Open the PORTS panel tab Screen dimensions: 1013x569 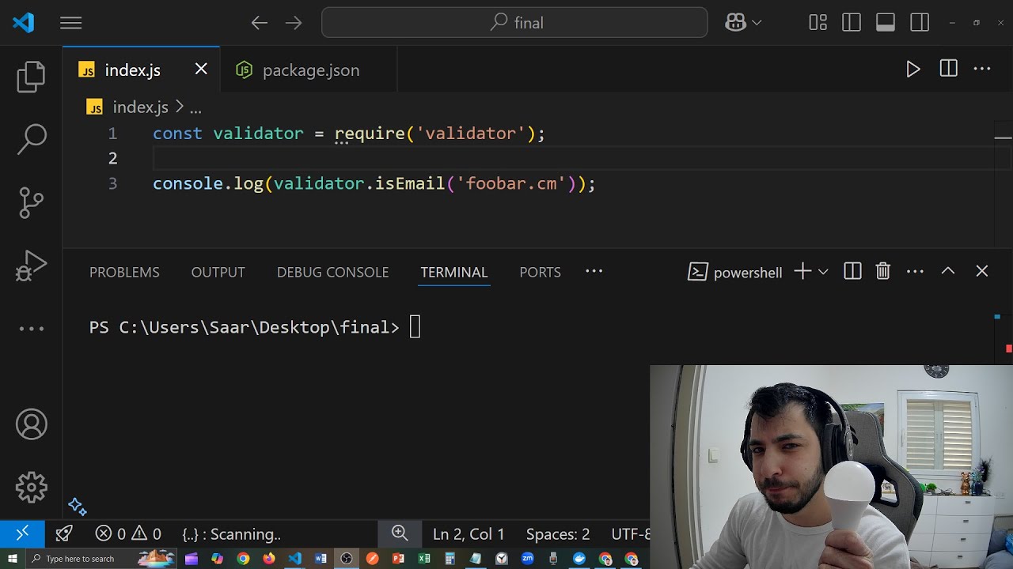click(x=540, y=272)
